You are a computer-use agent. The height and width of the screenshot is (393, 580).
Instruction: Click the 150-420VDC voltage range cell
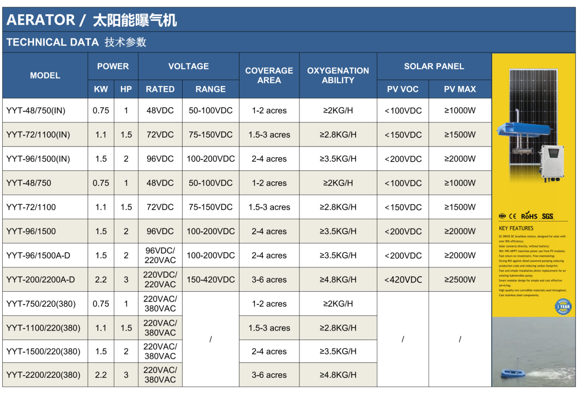(x=210, y=280)
